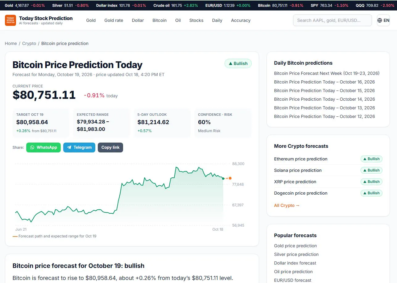Open the Gold menu item
This screenshot has width=397, height=283.
coord(91,20)
